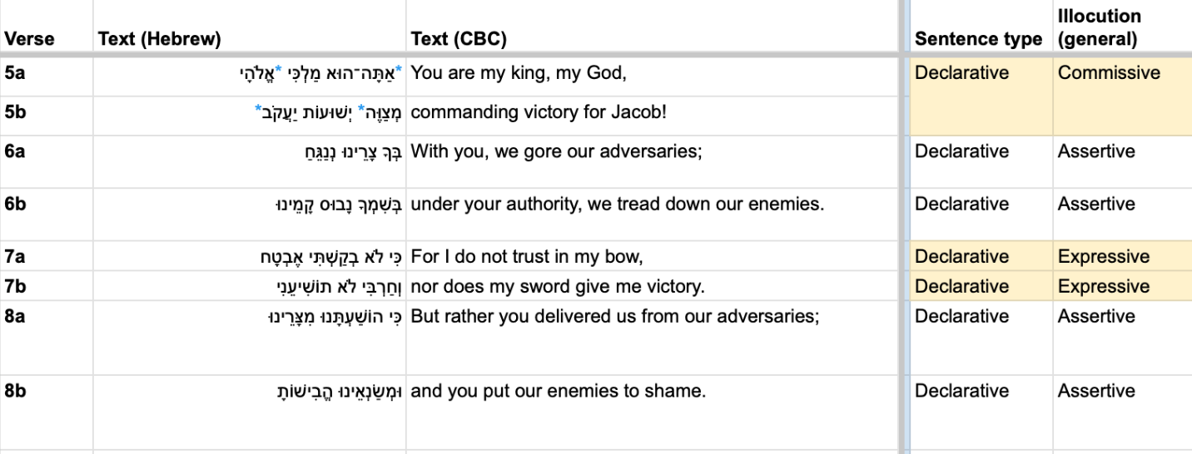The width and height of the screenshot is (1192, 454).
Task: Click Assertive cell in row 6b
Action: click(x=1123, y=215)
